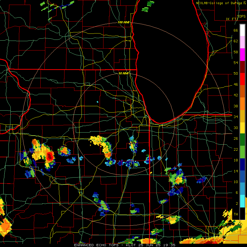This screenshot has width=247, height=247.
Task: Select the white legend swatch near 66
Action: (242, 30)
